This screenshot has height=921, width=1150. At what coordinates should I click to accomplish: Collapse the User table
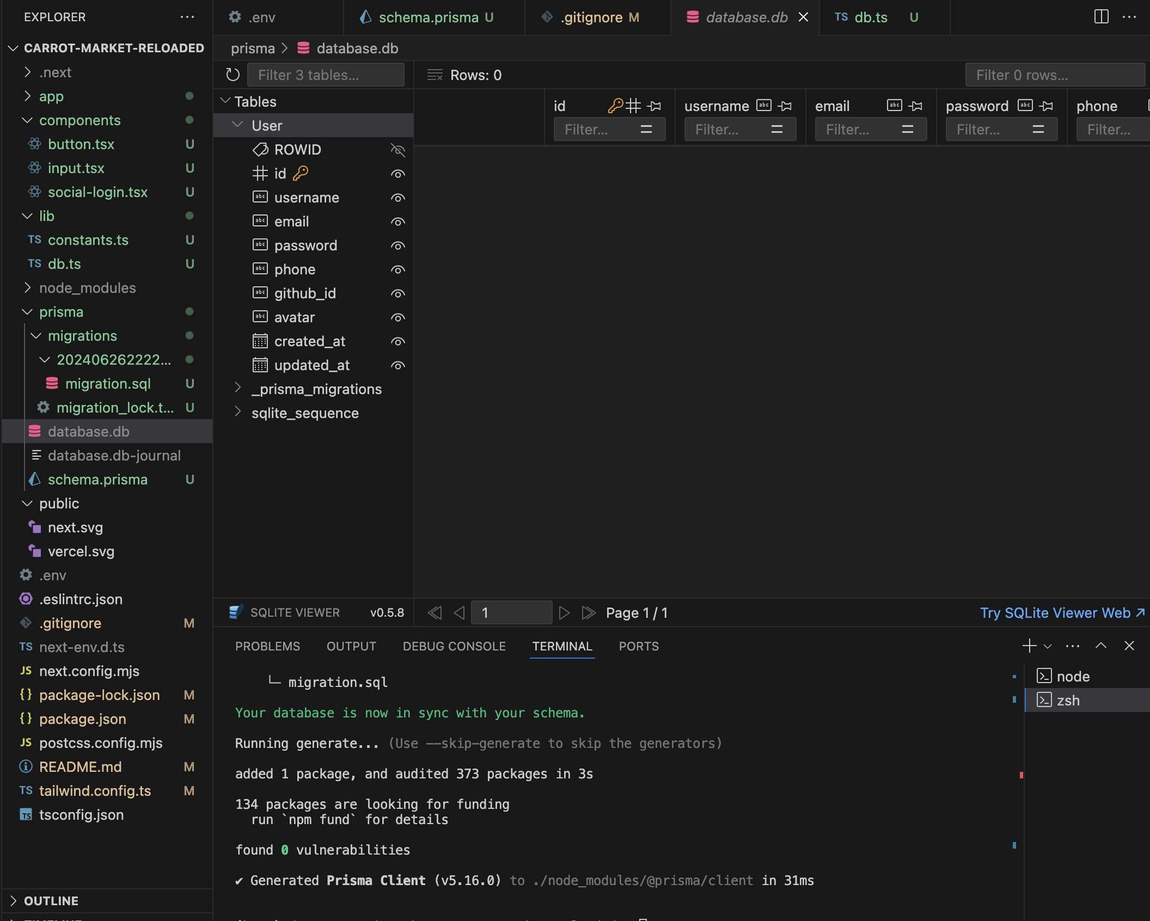click(237, 125)
